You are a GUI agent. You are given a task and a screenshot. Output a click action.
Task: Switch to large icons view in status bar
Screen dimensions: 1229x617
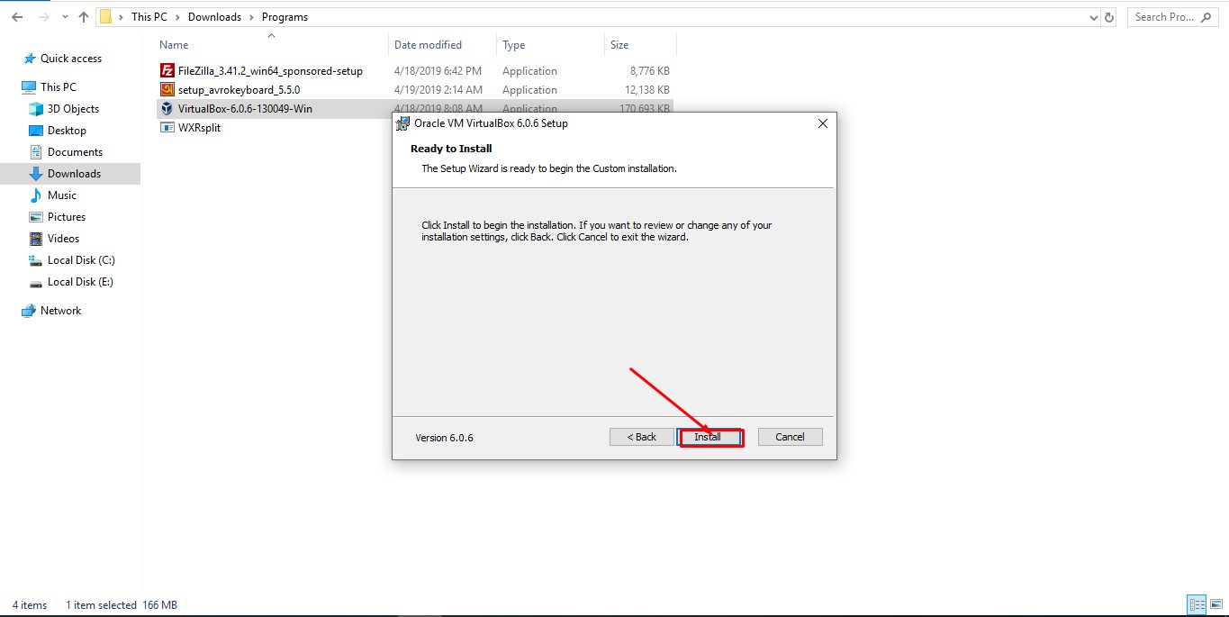coord(1215,605)
